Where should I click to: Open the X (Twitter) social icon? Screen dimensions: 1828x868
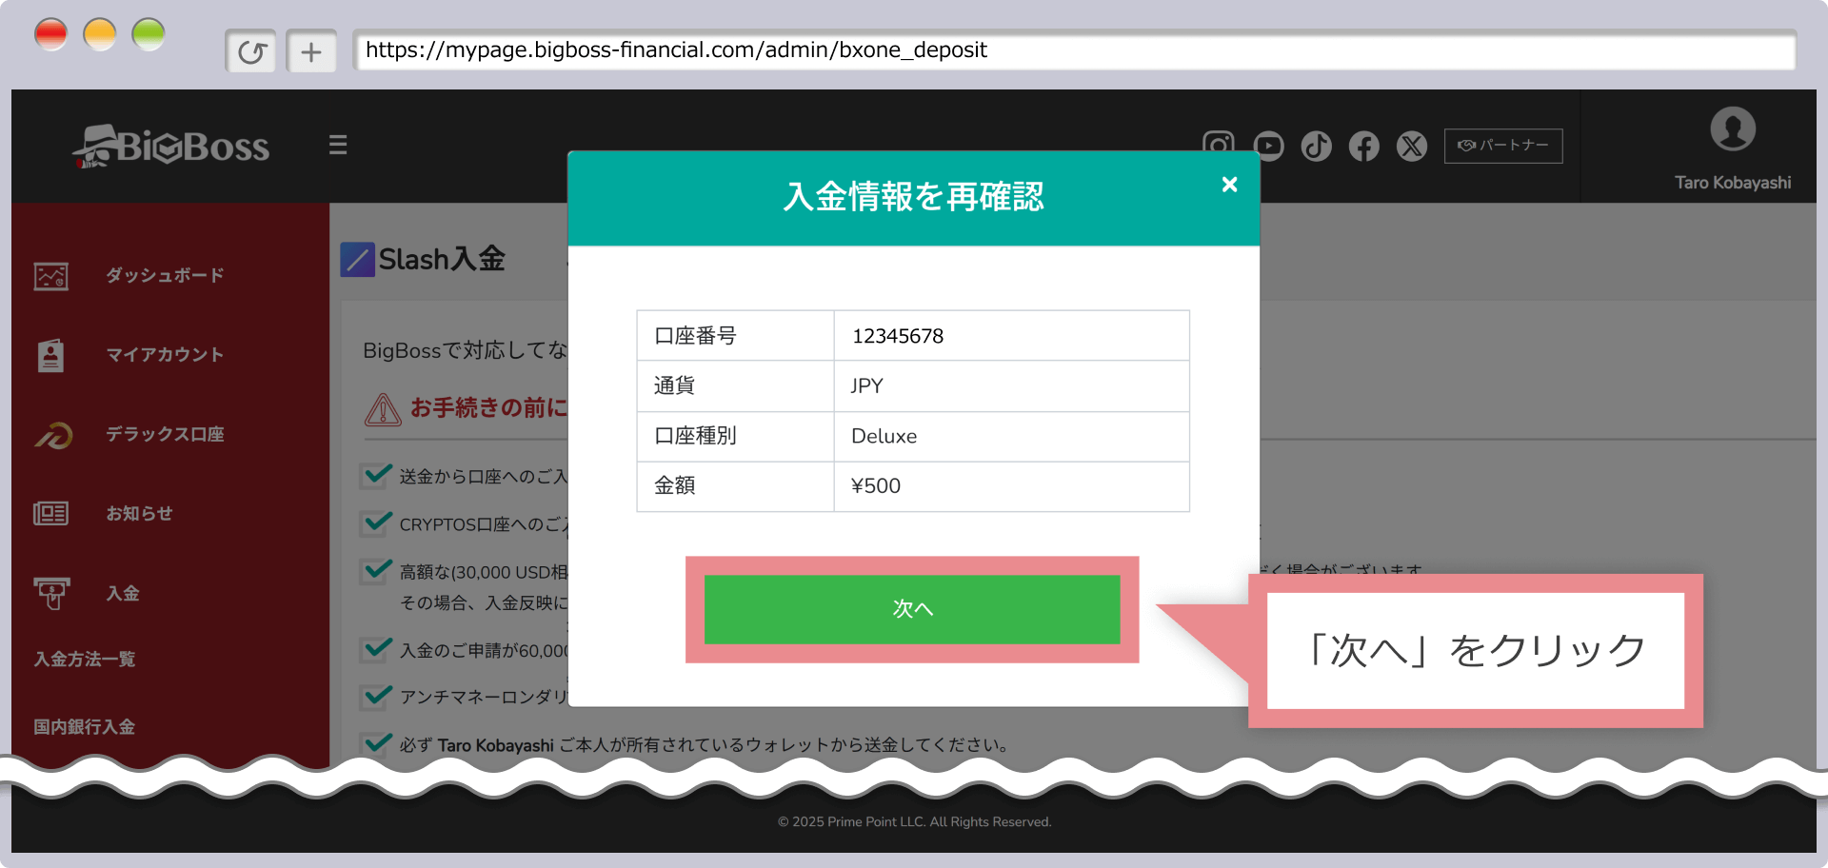click(x=1411, y=146)
